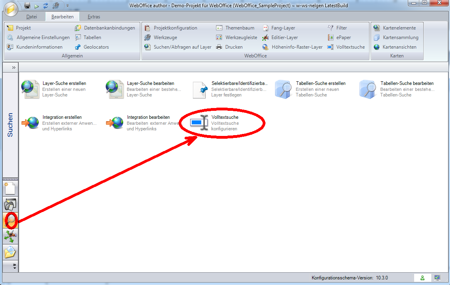Screen dimensions: 450x285
Task: Click the save disk icon in title bar
Action: pyautogui.click(x=27, y=6)
